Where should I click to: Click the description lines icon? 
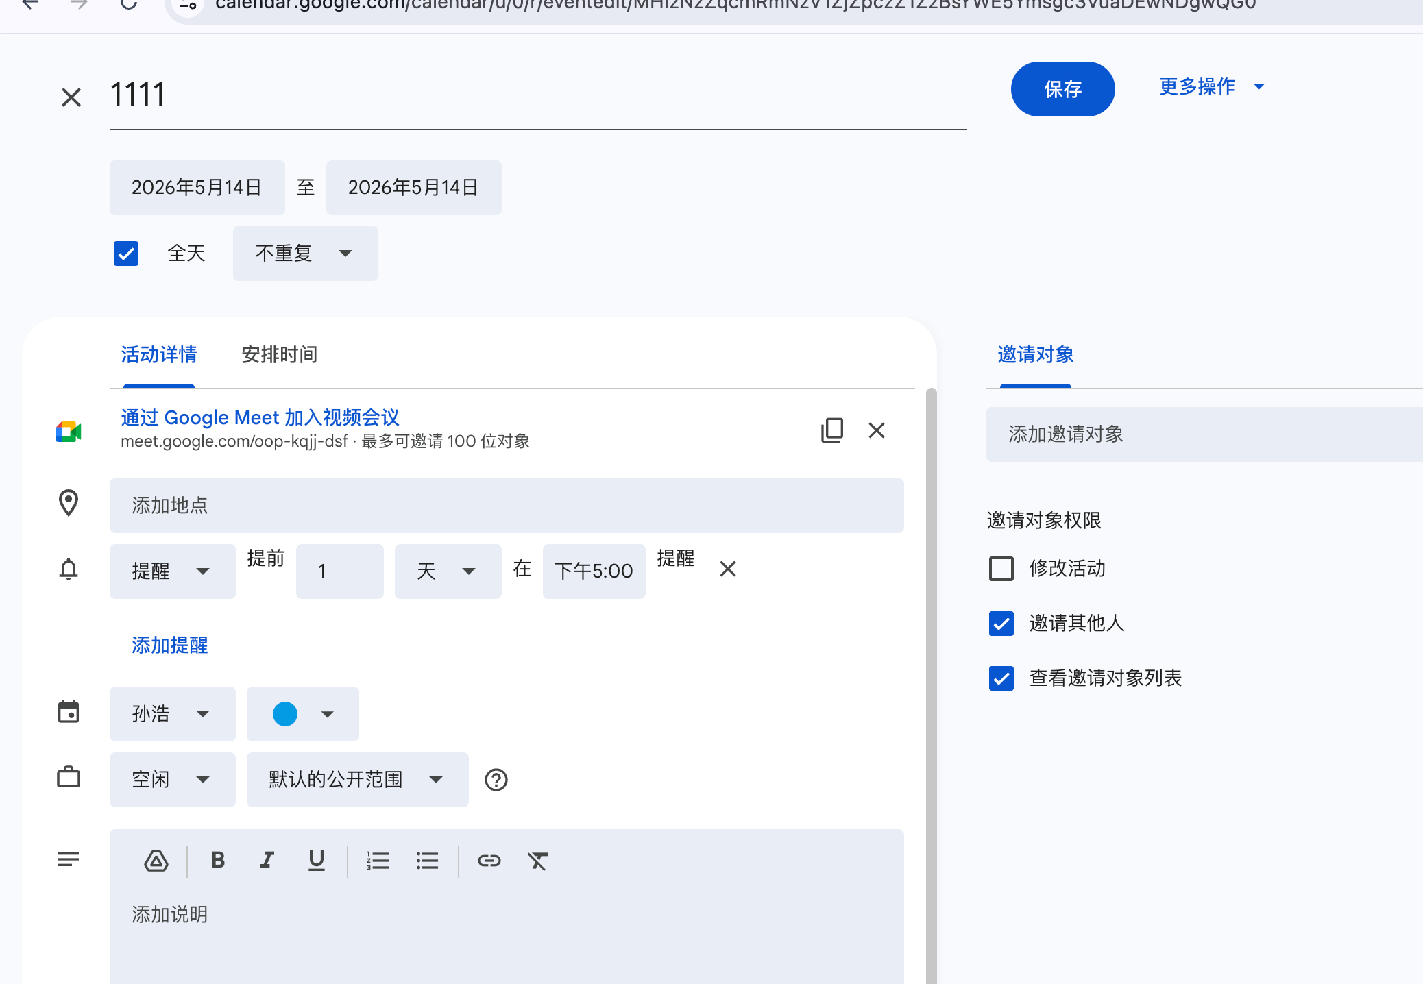point(69,859)
